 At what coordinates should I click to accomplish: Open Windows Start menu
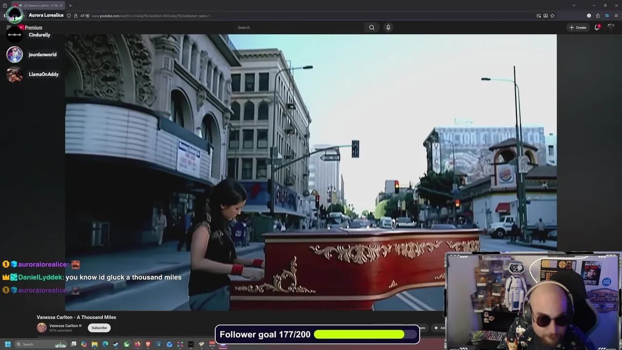point(8,344)
